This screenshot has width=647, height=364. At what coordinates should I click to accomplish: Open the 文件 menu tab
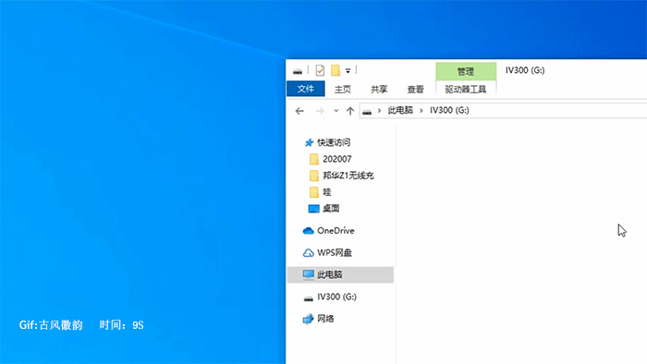tap(306, 89)
